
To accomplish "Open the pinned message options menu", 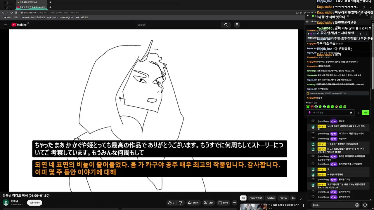I will [366, 34].
